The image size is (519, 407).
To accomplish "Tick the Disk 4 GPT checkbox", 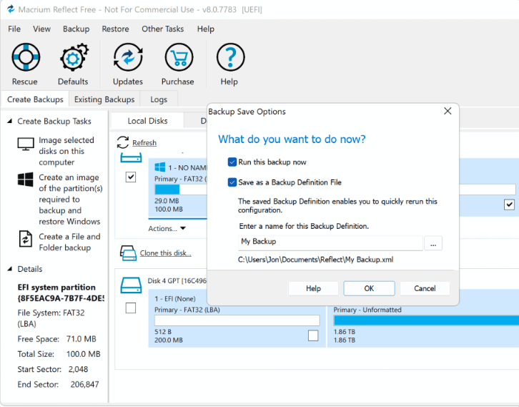I will pos(131,308).
